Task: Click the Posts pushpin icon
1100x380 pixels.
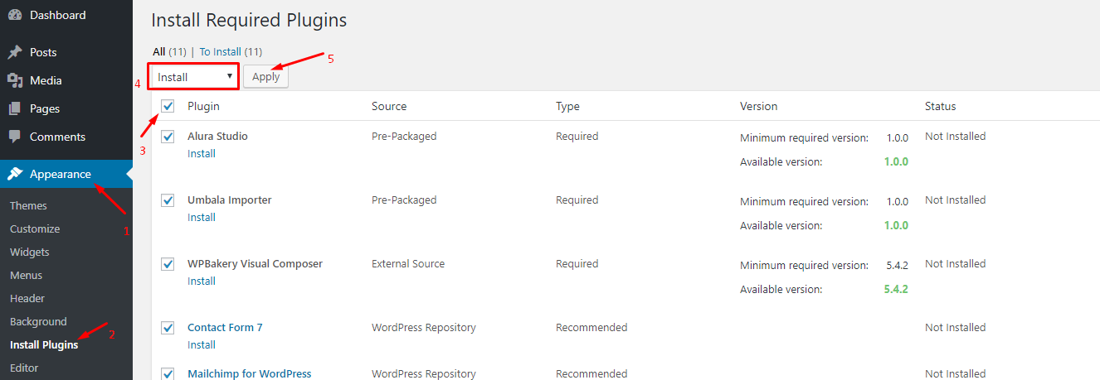Action: click(x=15, y=52)
